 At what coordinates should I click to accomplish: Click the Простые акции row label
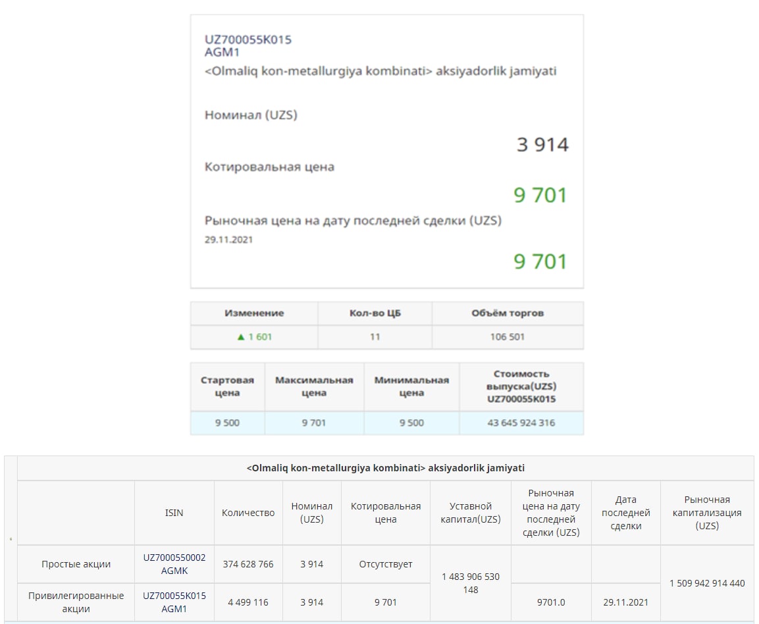coord(76,564)
